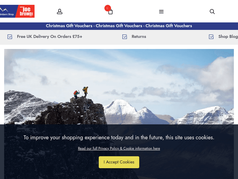The width and height of the screenshot is (238, 179).
Task: Click the mountain climbers hero image
Action: 119,87
